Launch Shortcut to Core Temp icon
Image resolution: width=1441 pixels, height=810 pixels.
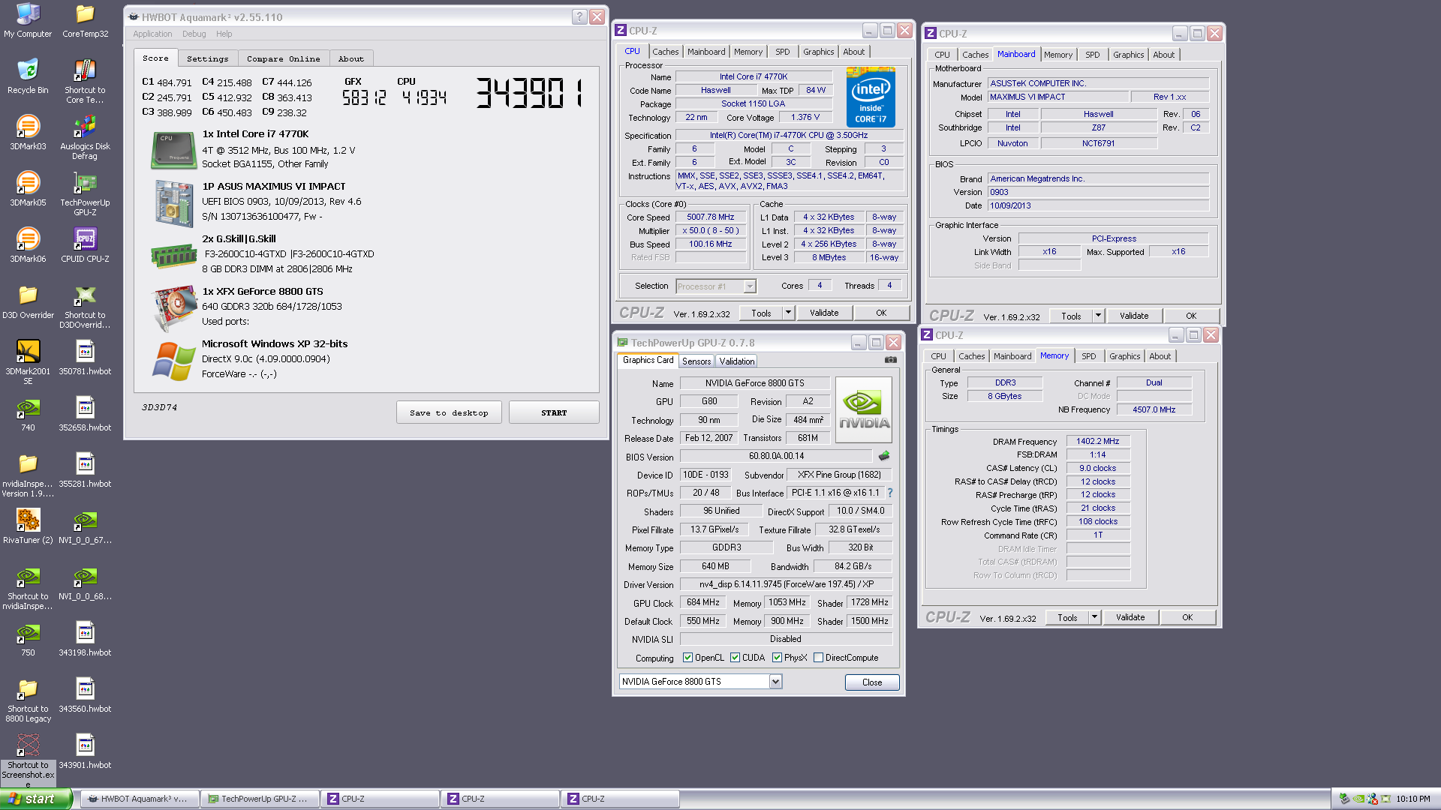tap(85, 81)
